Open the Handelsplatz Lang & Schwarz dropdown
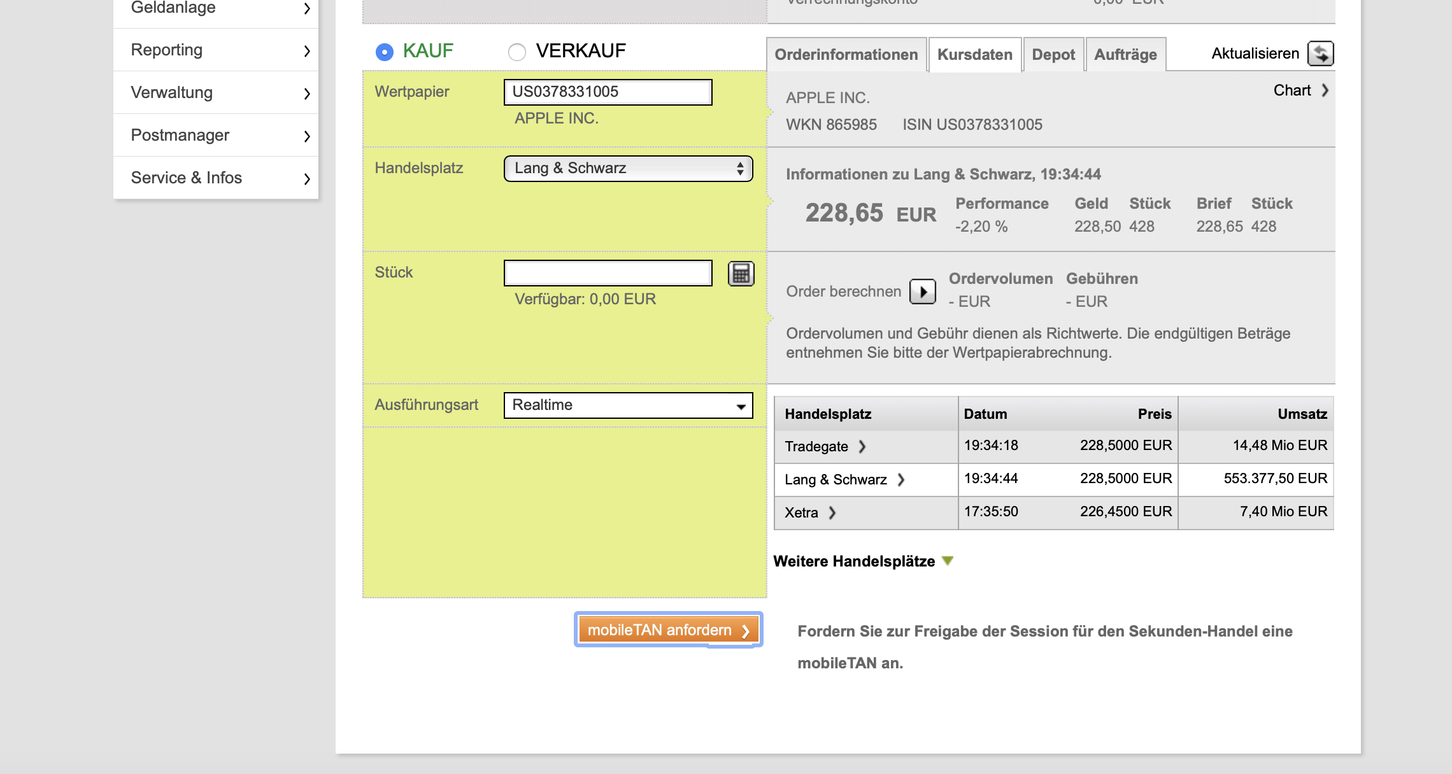This screenshot has width=1452, height=774. click(x=628, y=169)
